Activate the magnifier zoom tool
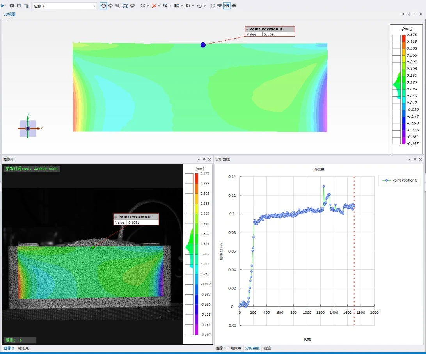 (117, 6)
